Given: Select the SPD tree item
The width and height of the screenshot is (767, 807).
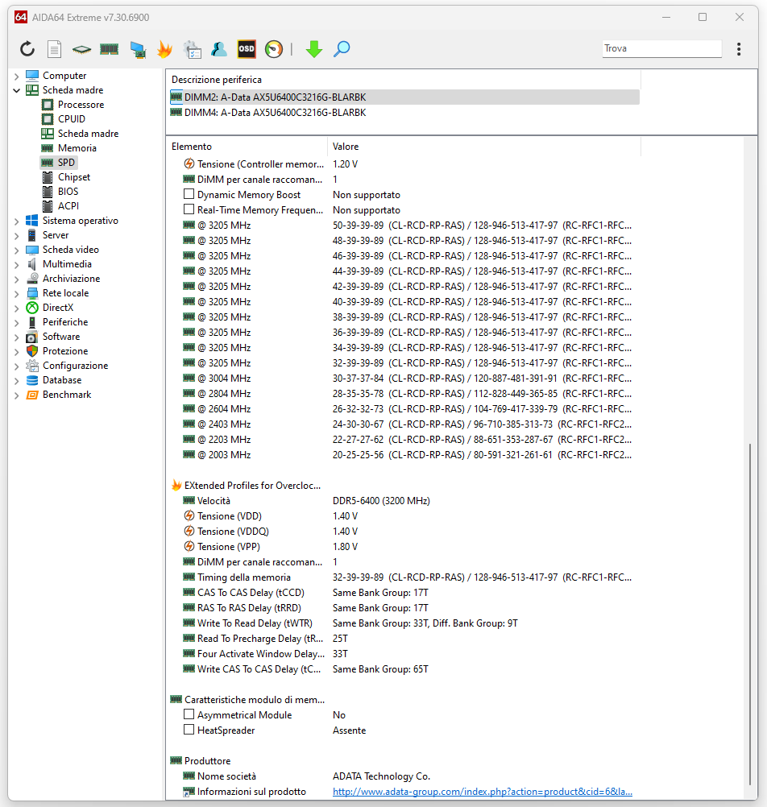Looking at the screenshot, I should [66, 162].
